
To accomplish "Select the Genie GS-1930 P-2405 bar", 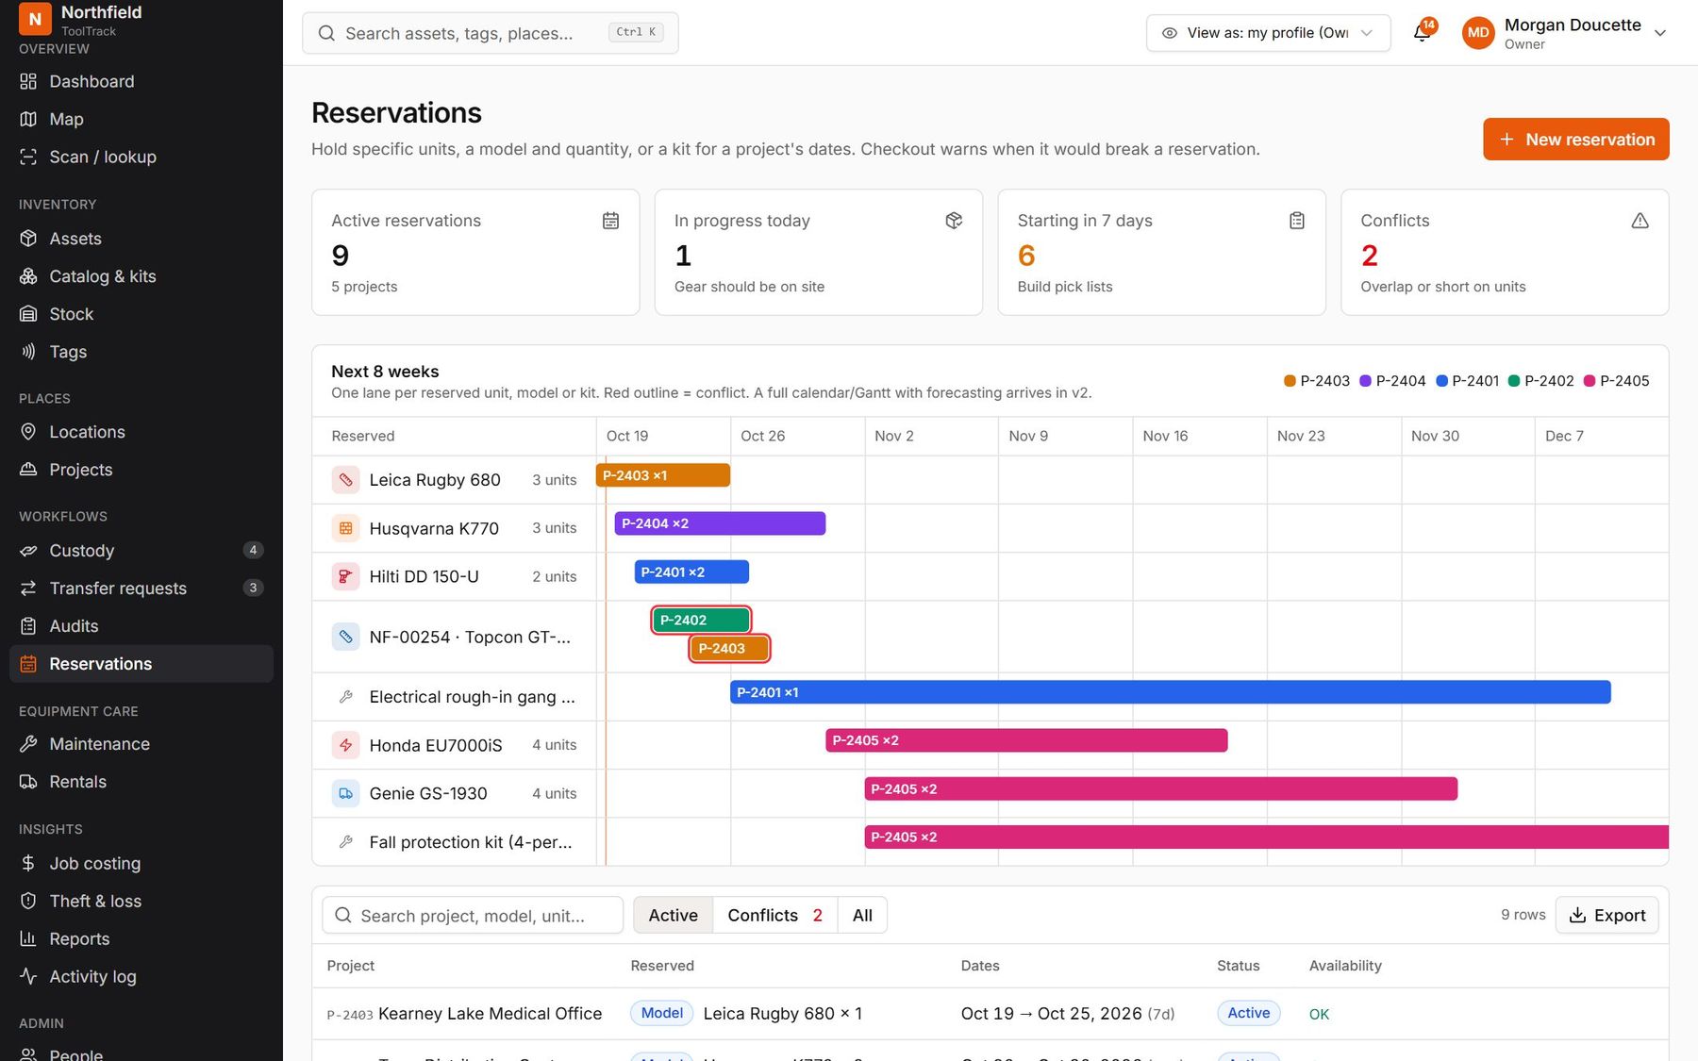I will (1160, 788).
